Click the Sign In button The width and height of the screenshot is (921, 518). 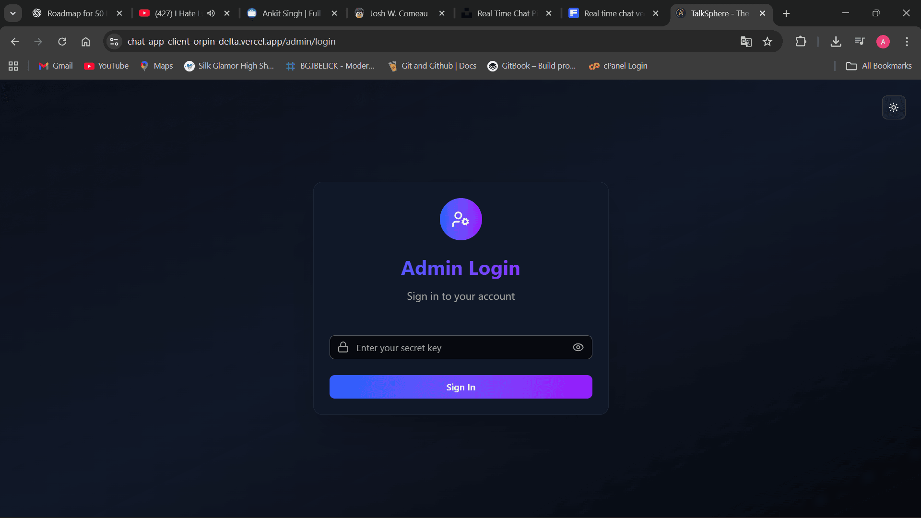tap(460, 387)
